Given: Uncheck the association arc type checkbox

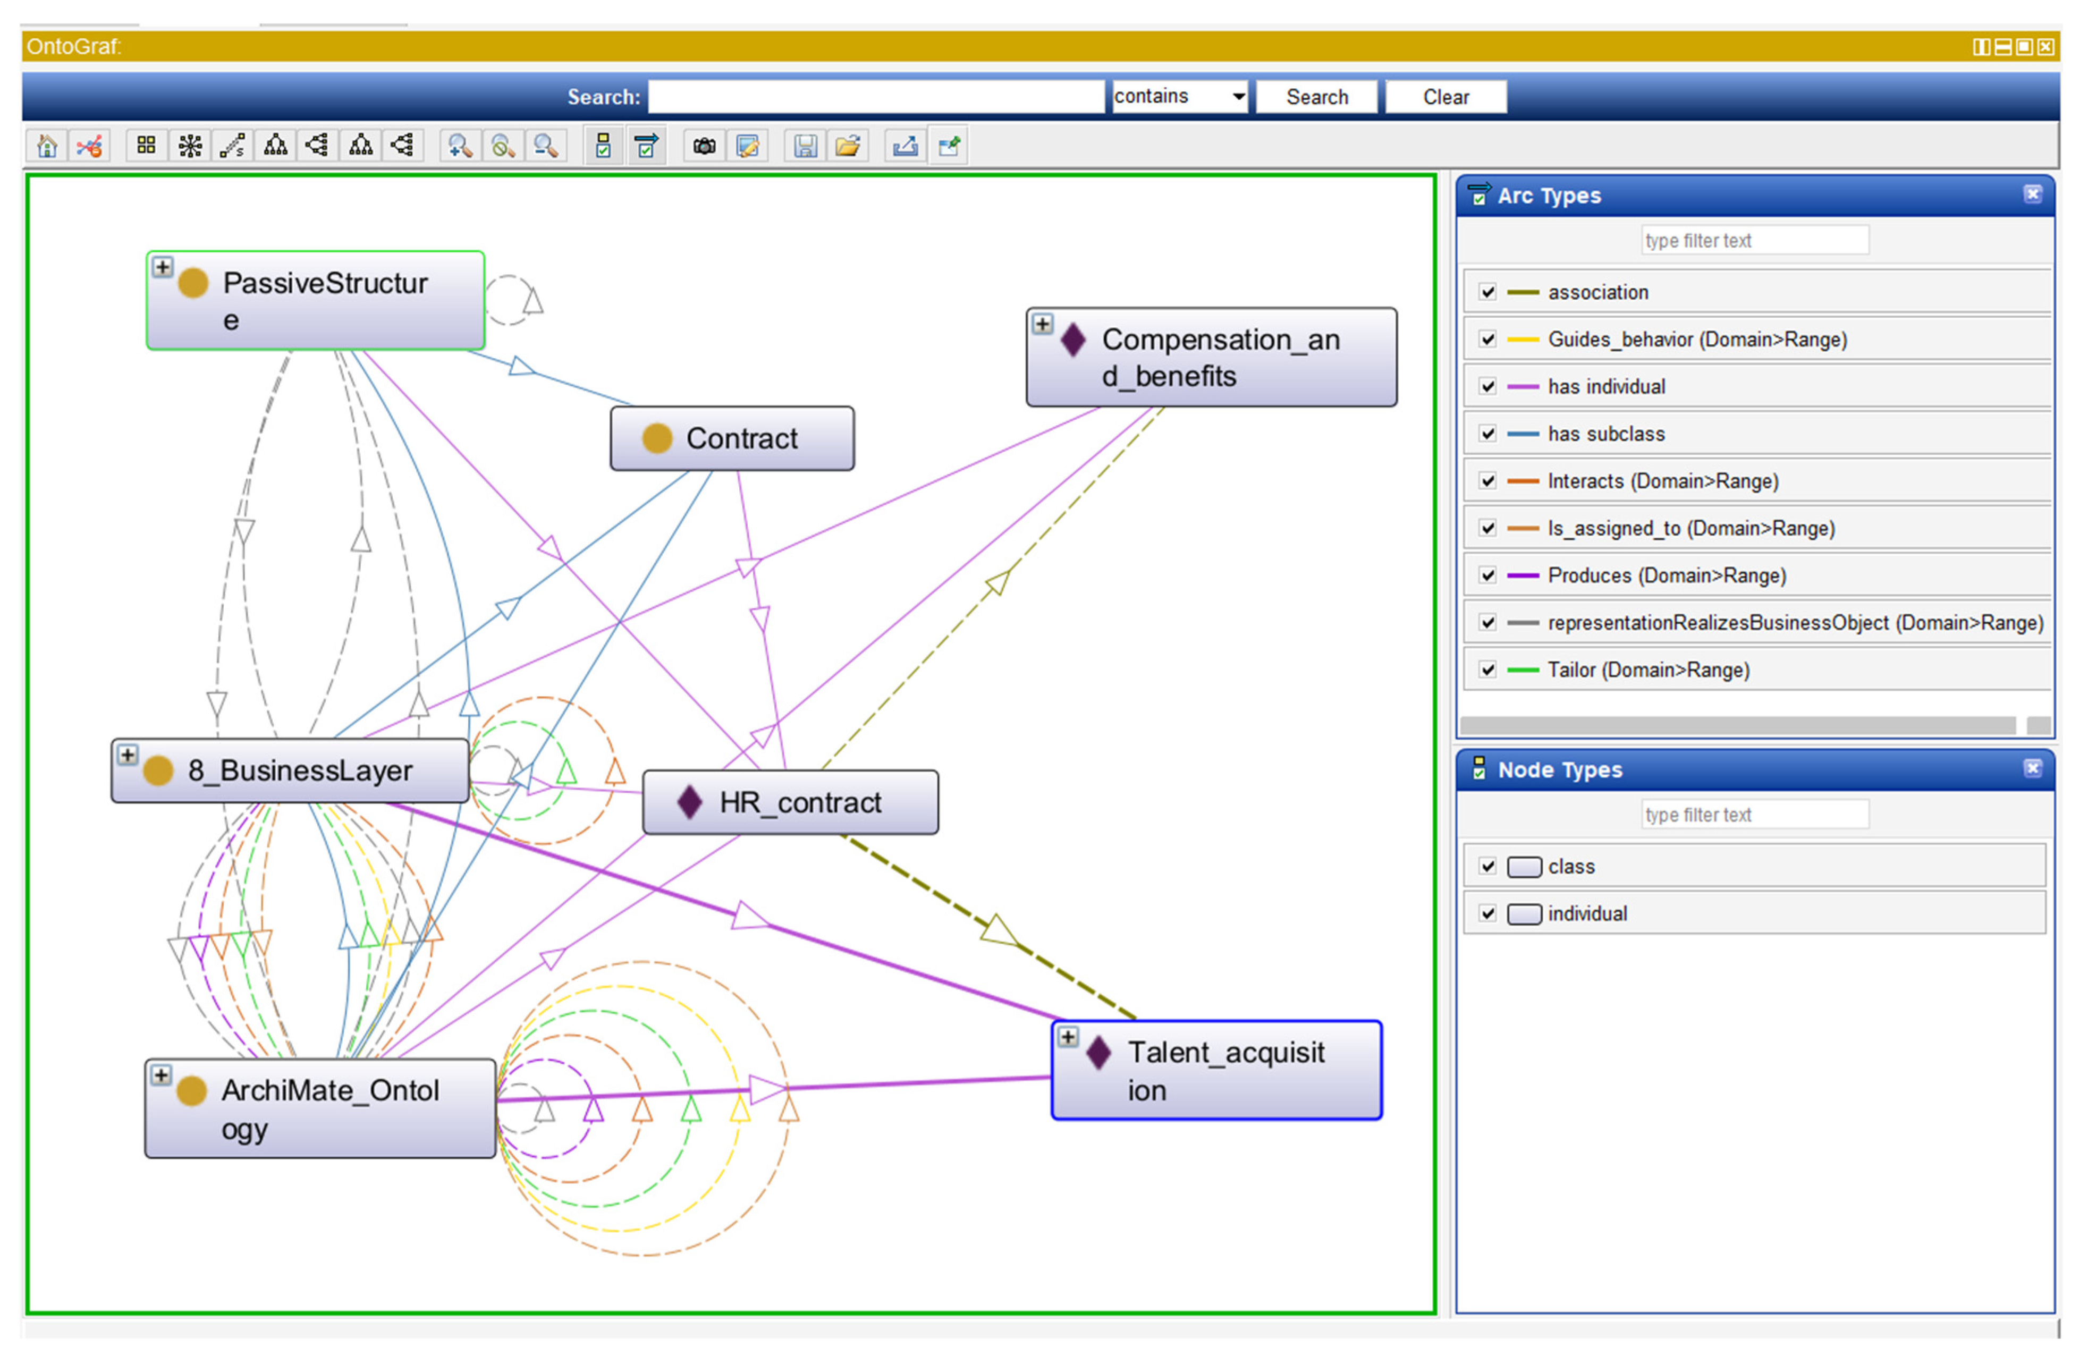Looking at the screenshot, I should (1488, 292).
